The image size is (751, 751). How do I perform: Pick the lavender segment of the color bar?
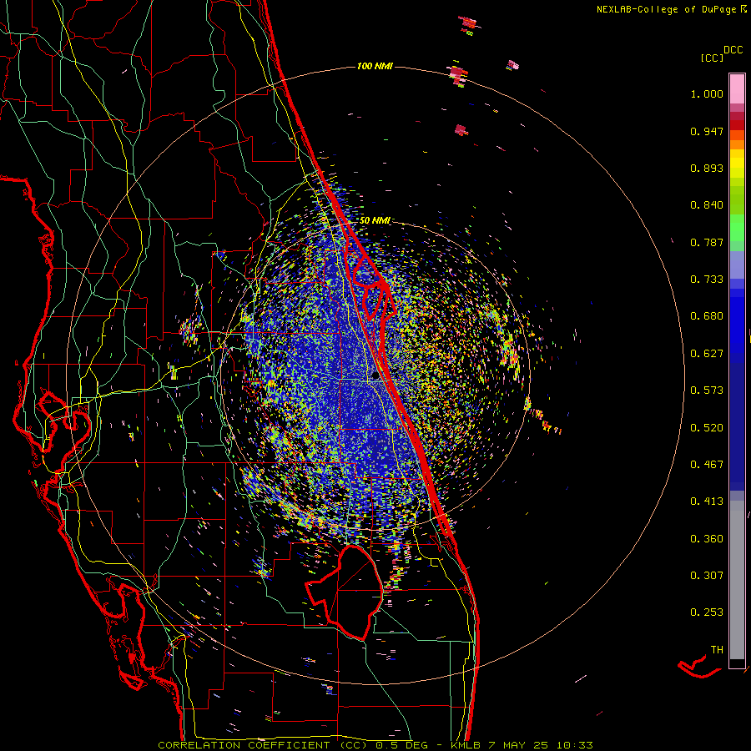(737, 265)
